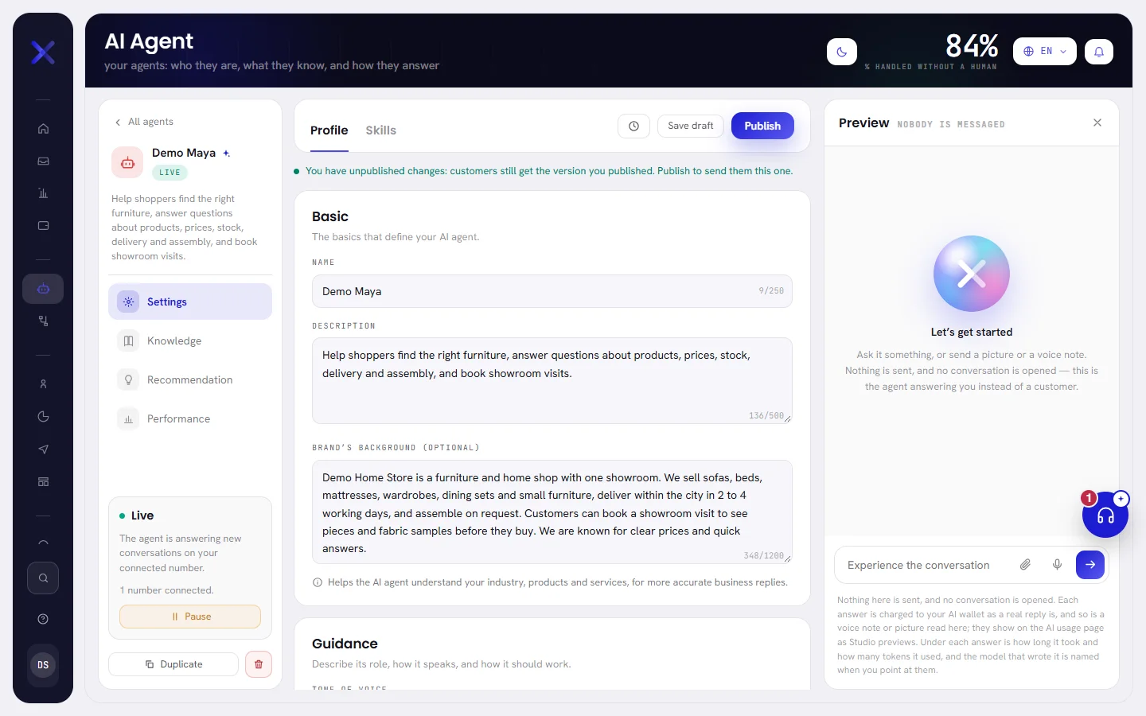Image resolution: width=1146 pixels, height=716 pixels.
Task: Open version history clock icon
Action: [634, 126]
